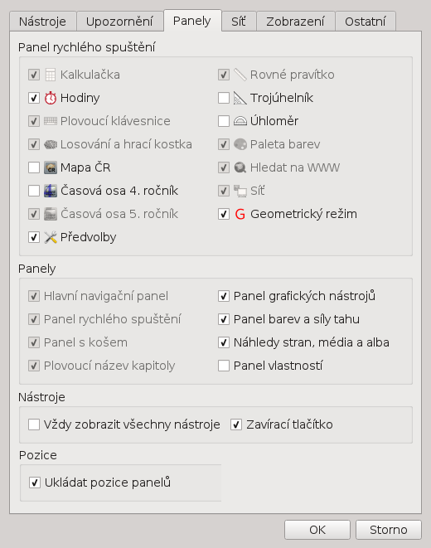Image resolution: width=431 pixels, height=548 pixels.
Task: Check Vždy zobrazit všechny nástroje
Action: point(34,424)
